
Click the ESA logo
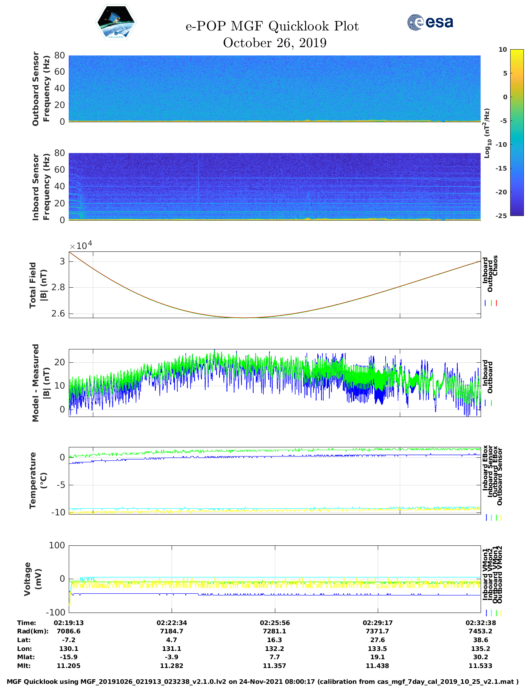[x=430, y=22]
